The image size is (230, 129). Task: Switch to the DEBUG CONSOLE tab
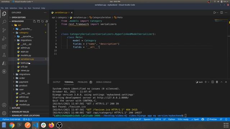pos(103,82)
